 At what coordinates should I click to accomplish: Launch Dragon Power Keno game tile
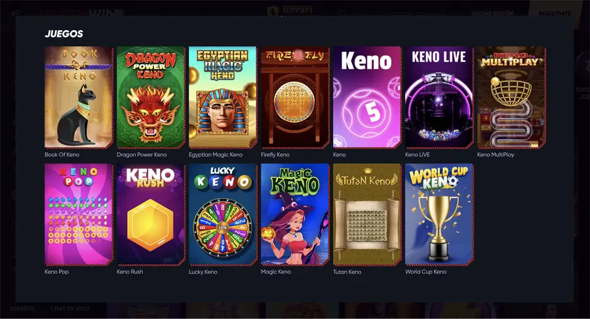click(x=151, y=97)
